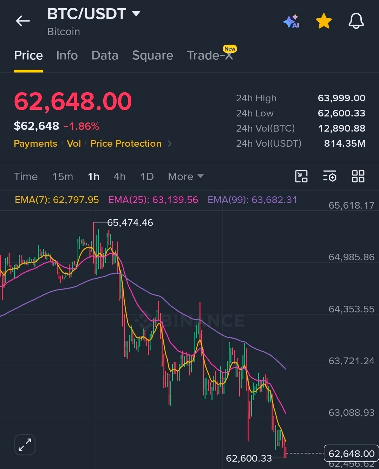Expand chart to fullscreen
Viewport: 379px width, 469px height.
point(25,445)
